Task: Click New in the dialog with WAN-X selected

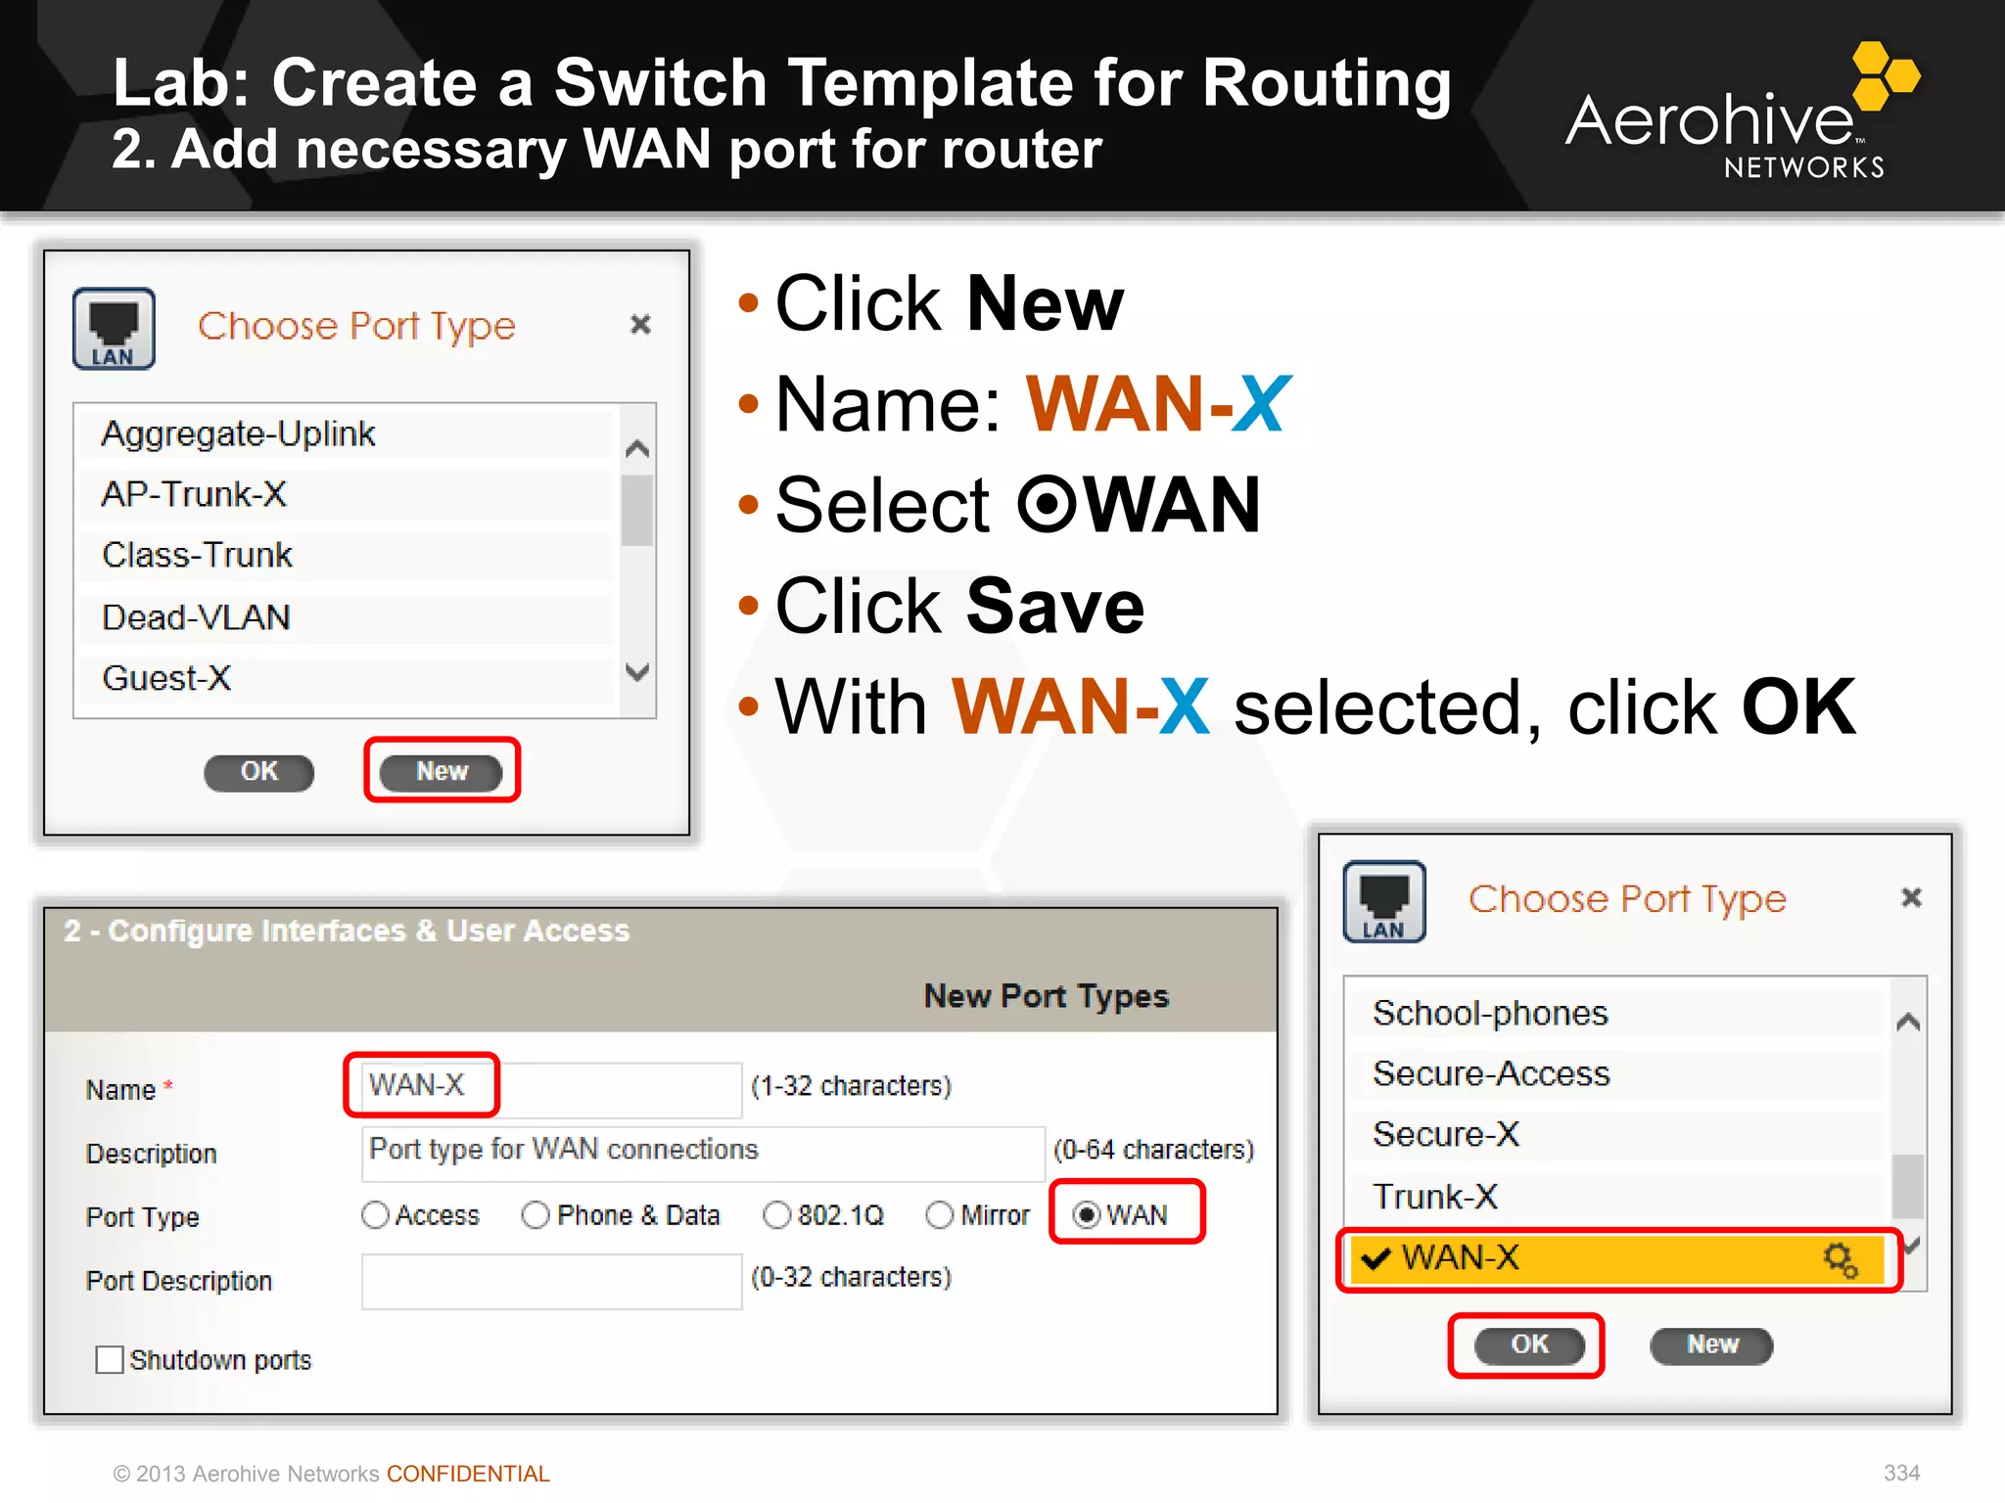Action: pyautogui.click(x=1712, y=1345)
